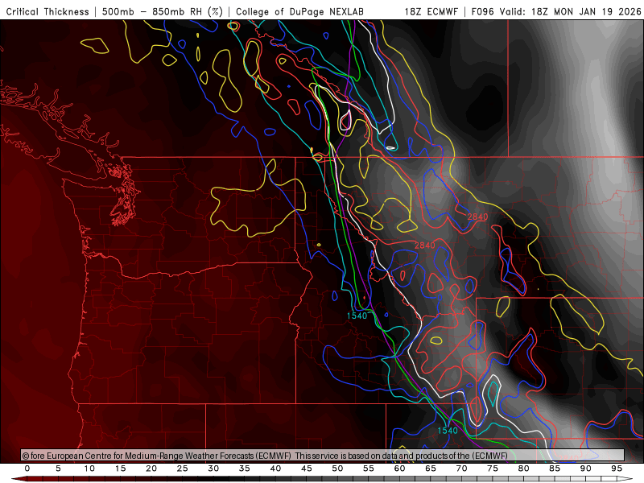This screenshot has height=483, width=644.
Task: Click the 60 tick label on color scale
Action: point(399,469)
